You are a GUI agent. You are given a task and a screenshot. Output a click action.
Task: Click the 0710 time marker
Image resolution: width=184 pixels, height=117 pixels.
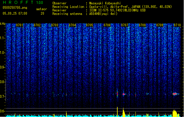177,25
